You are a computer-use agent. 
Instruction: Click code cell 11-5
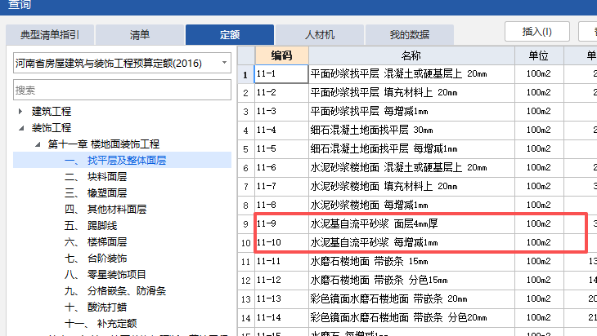point(281,148)
